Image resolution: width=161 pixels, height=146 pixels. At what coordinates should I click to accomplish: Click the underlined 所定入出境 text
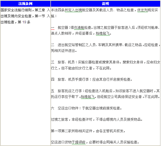[x=73, y=10]
